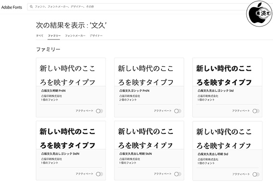Image resolution: width=273 pixels, height=193 pixels.
Task: Open the デザイナー tab
Action: (96, 36)
